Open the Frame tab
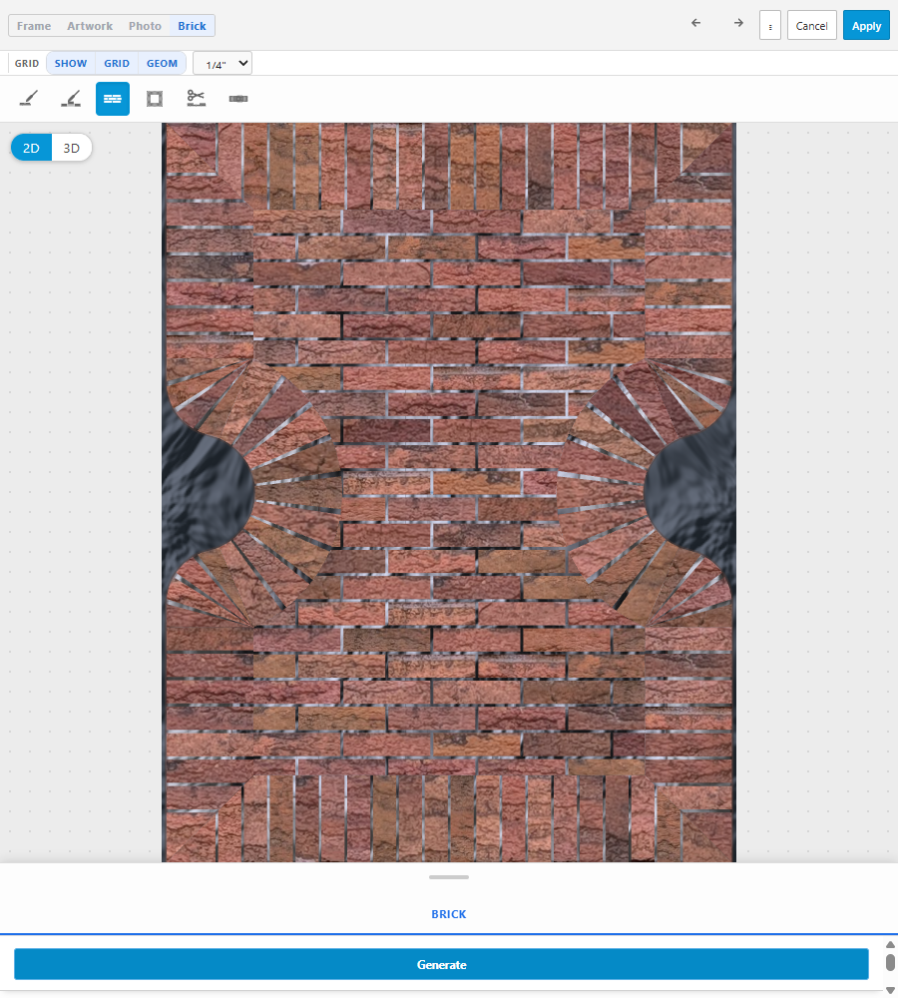The height and width of the screenshot is (998, 898). (x=34, y=26)
